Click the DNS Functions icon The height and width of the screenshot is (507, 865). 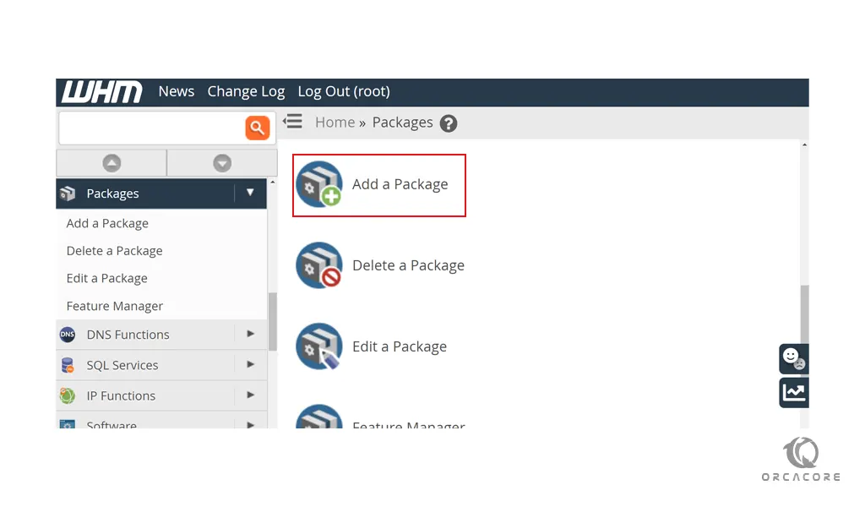(x=68, y=335)
